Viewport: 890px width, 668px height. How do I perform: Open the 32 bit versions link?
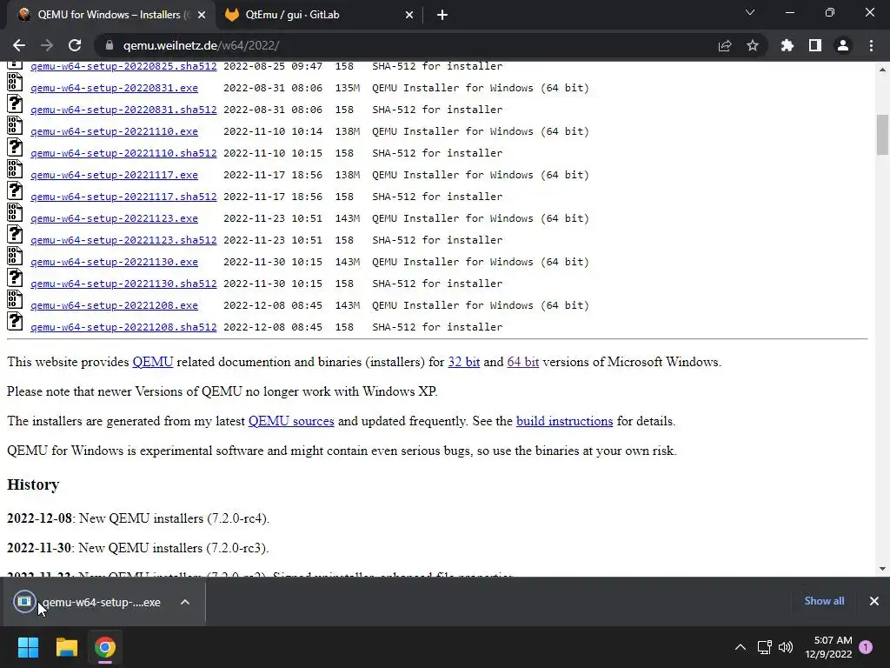[464, 362]
